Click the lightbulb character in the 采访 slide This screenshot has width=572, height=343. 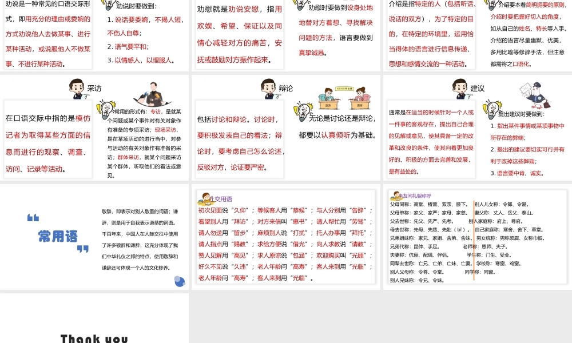tap(106, 109)
